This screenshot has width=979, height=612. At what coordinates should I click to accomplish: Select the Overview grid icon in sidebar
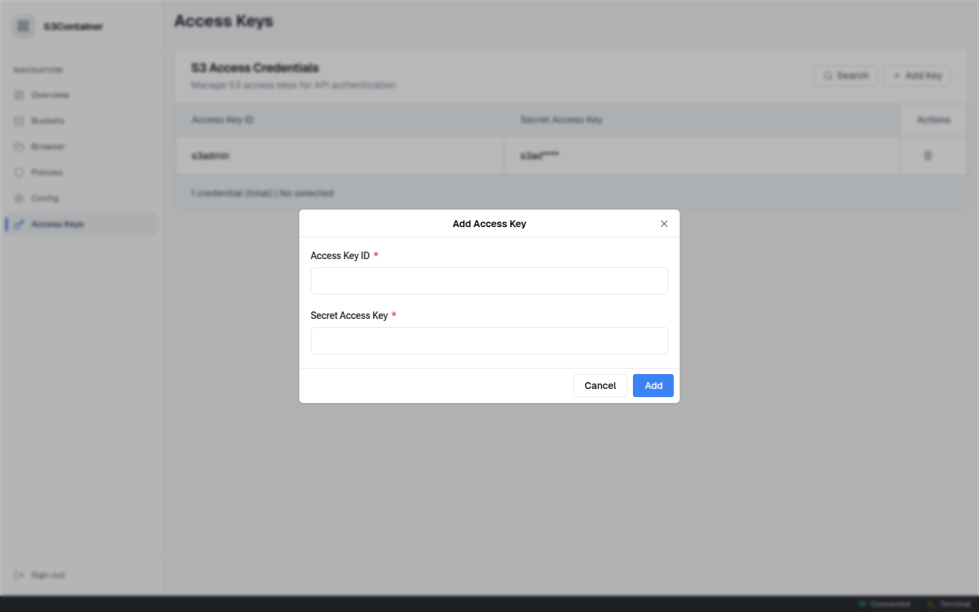[19, 95]
